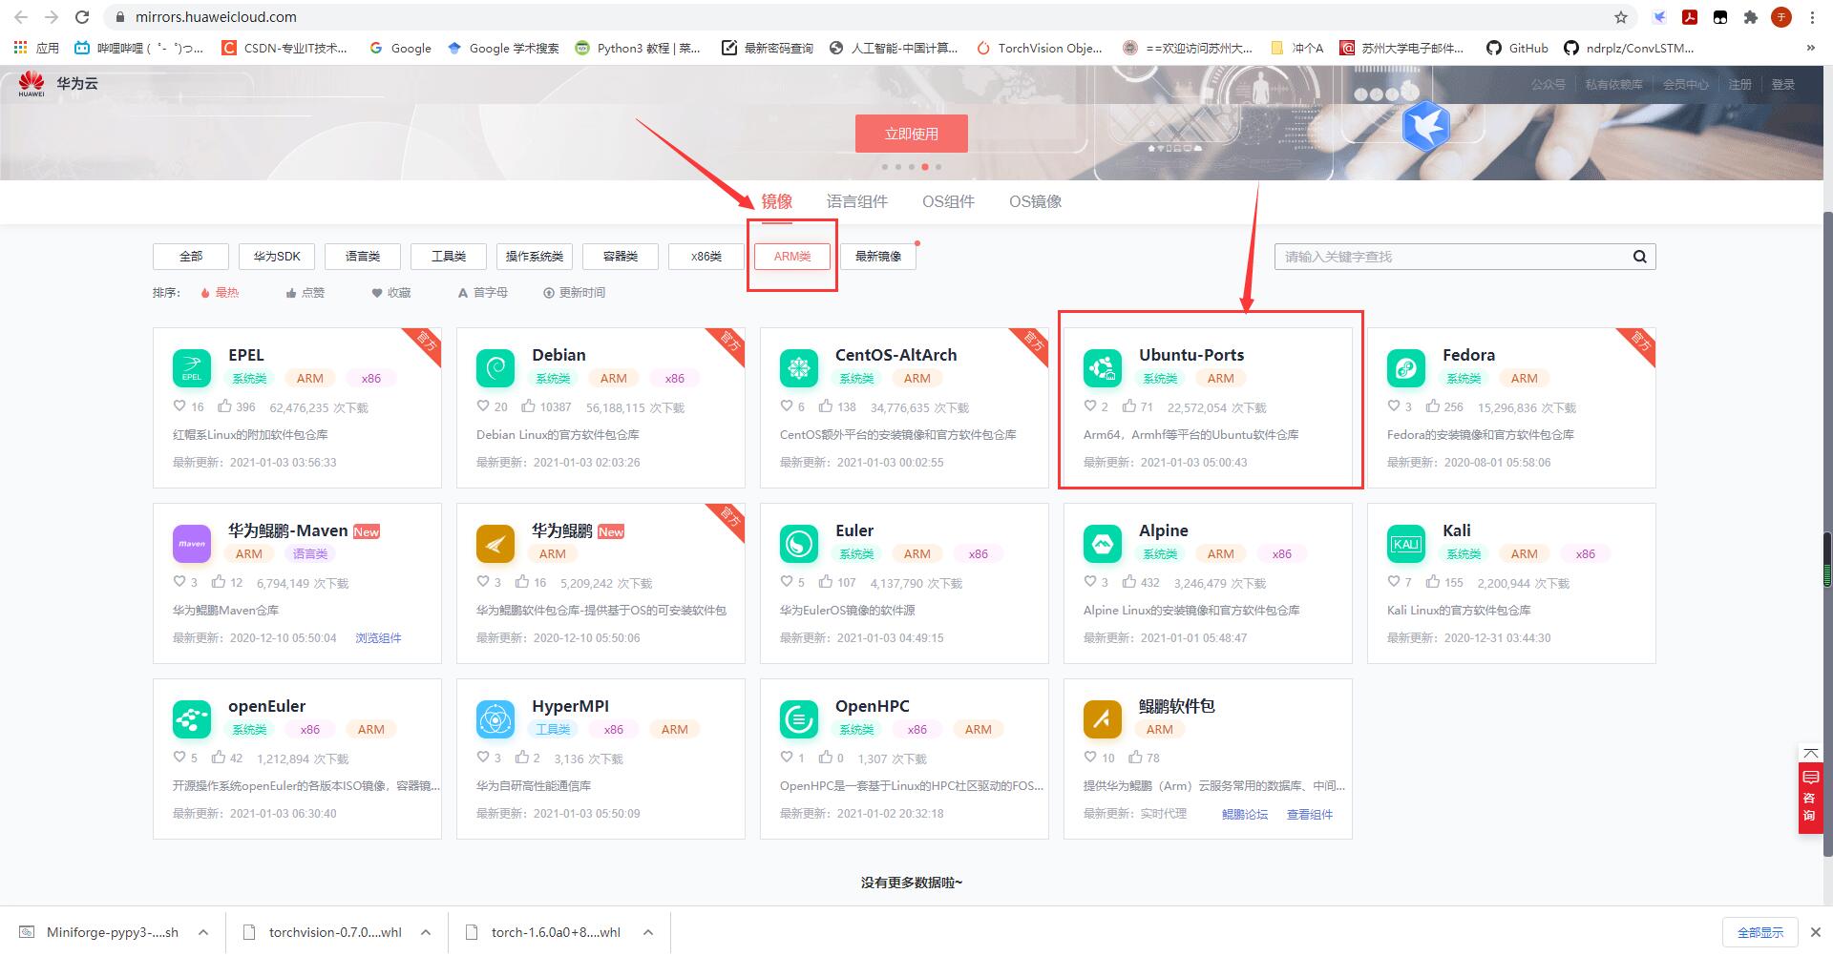This screenshot has width=1833, height=956.
Task: Switch to the OS镜像 tab
Action: 1035,201
